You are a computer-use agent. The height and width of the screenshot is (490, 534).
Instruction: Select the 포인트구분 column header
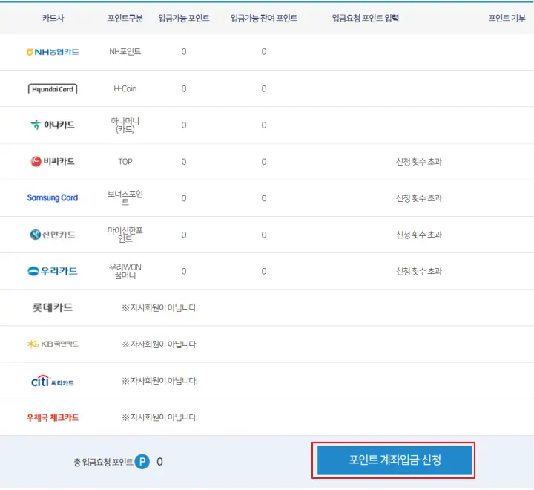click(125, 18)
